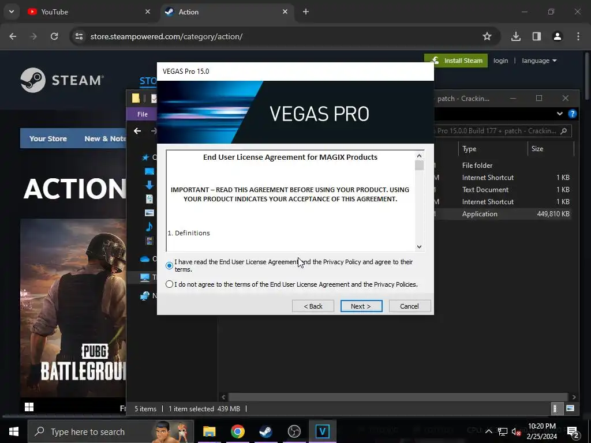Toggle the Chrome side panel
The height and width of the screenshot is (443, 591).
pyautogui.click(x=536, y=36)
